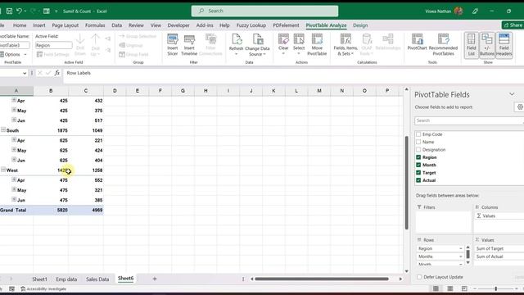Expand May under West
This screenshot has height=295, width=524.
click(14, 189)
